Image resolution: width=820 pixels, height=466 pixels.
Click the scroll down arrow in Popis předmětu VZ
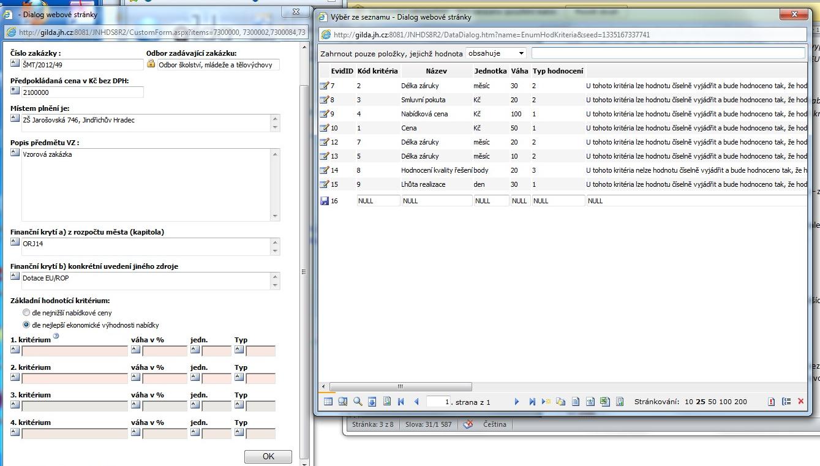[x=276, y=216]
